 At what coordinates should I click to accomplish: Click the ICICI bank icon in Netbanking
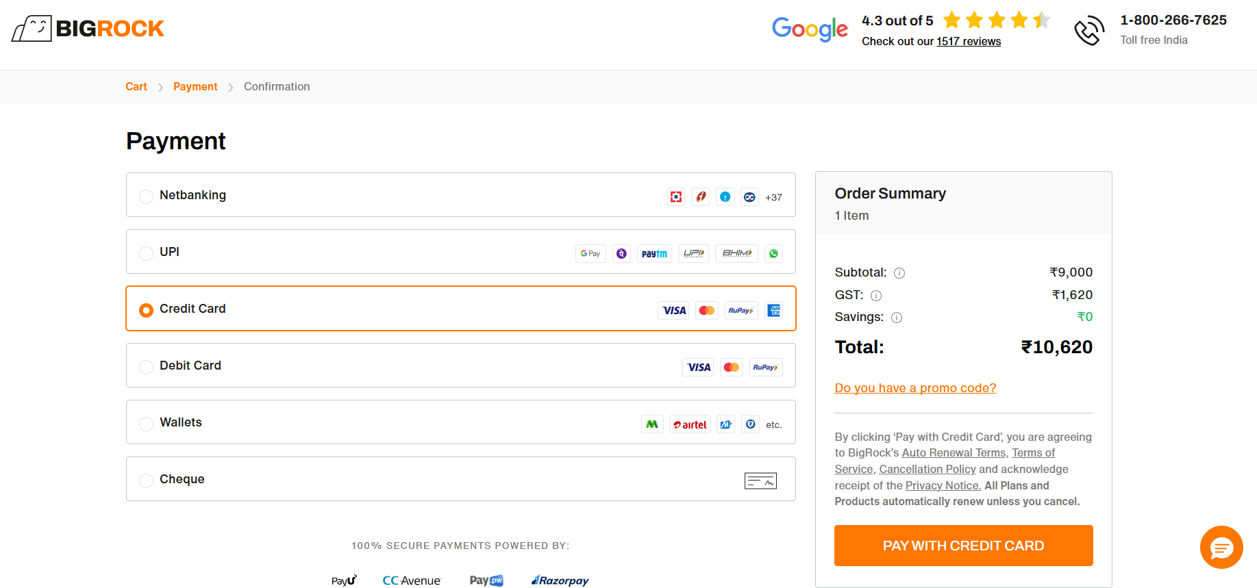[701, 197]
